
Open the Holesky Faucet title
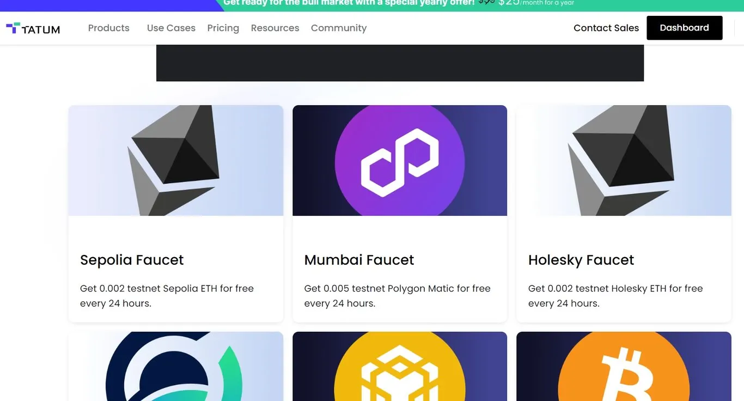pyautogui.click(x=581, y=260)
